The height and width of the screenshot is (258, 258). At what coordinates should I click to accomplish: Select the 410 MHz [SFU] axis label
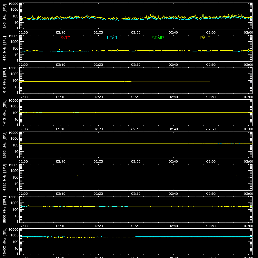[4, 48]
